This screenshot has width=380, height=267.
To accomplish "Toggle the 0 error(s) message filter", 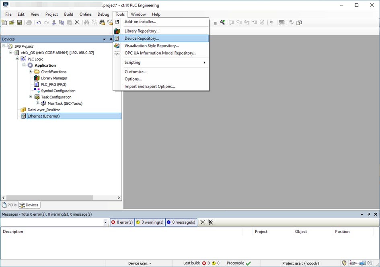I will click(122, 222).
